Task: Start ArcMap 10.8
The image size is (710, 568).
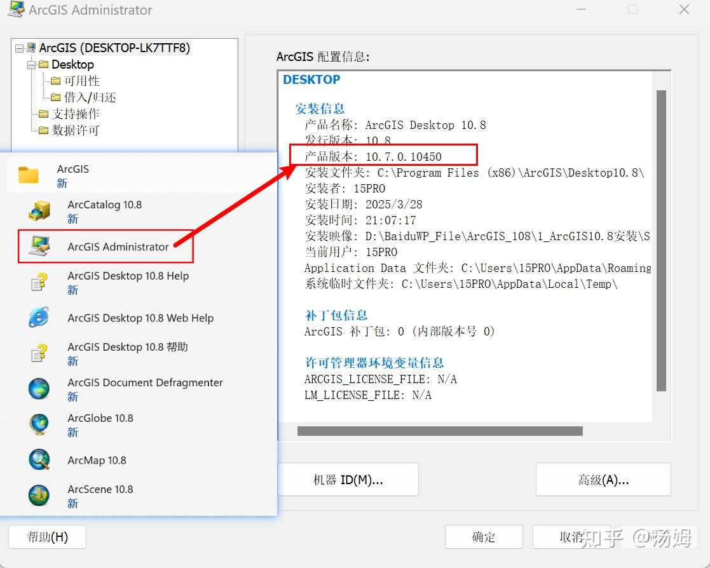Action: [97, 460]
